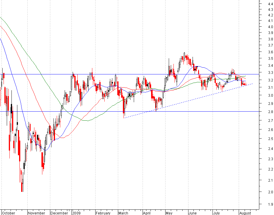
Task: Click the July month label
Action: [216, 213]
